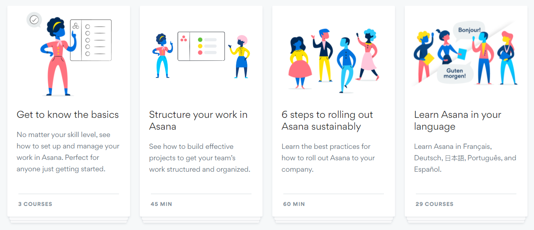Click the 'Learn the best practices' description text
This screenshot has height=230, width=534.
[x=328, y=158]
